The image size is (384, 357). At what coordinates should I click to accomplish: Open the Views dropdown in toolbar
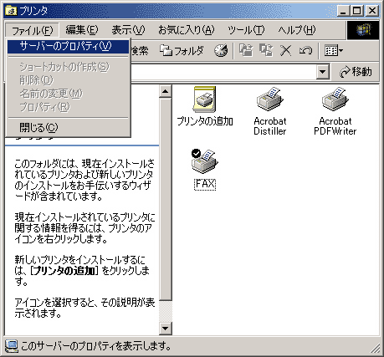tap(334, 51)
